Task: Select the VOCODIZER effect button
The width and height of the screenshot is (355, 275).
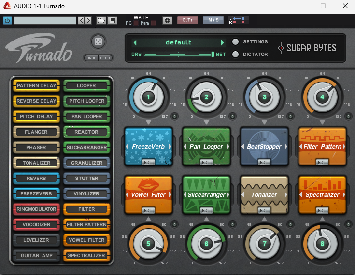Action: point(36,224)
